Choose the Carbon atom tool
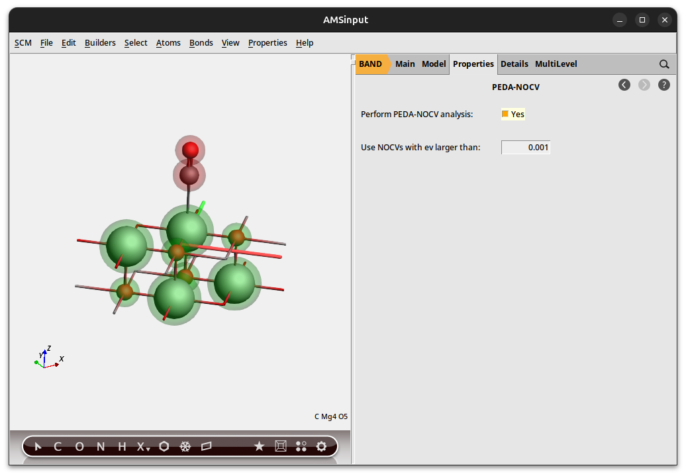The width and height of the screenshot is (686, 476). tap(58, 447)
